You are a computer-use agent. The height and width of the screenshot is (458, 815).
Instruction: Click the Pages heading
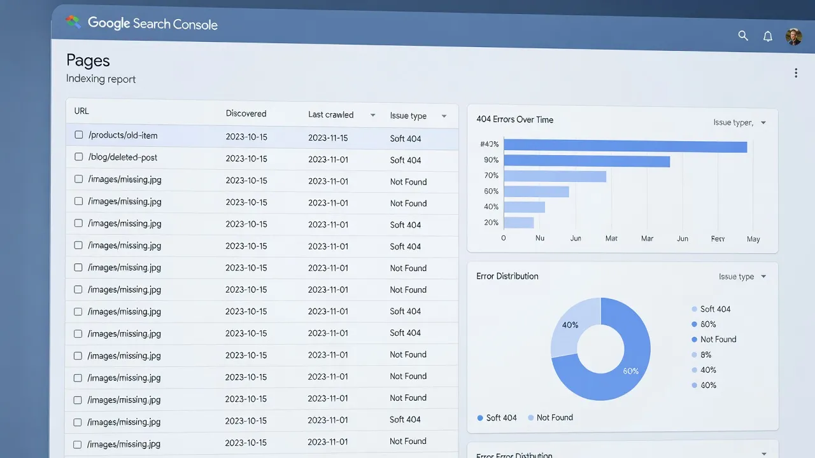pos(88,60)
